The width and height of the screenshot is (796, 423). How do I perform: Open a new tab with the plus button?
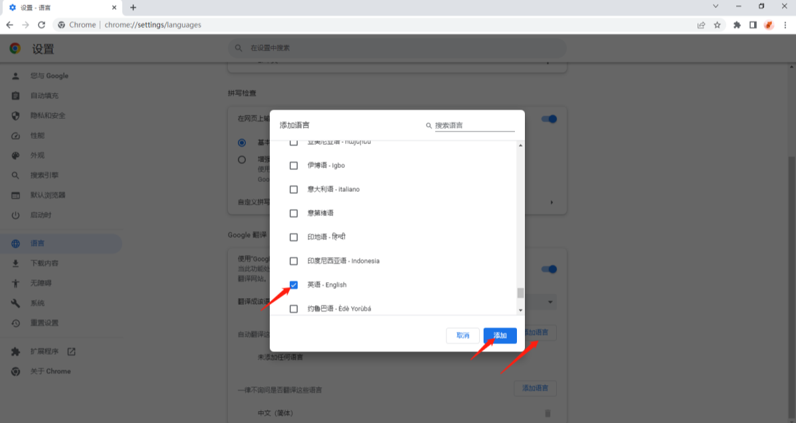pyautogui.click(x=133, y=7)
